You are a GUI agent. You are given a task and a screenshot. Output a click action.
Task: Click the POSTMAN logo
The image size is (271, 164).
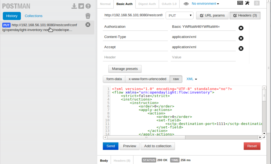[16, 6]
